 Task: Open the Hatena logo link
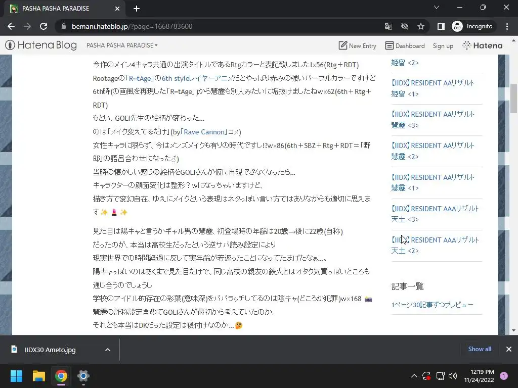(483, 45)
